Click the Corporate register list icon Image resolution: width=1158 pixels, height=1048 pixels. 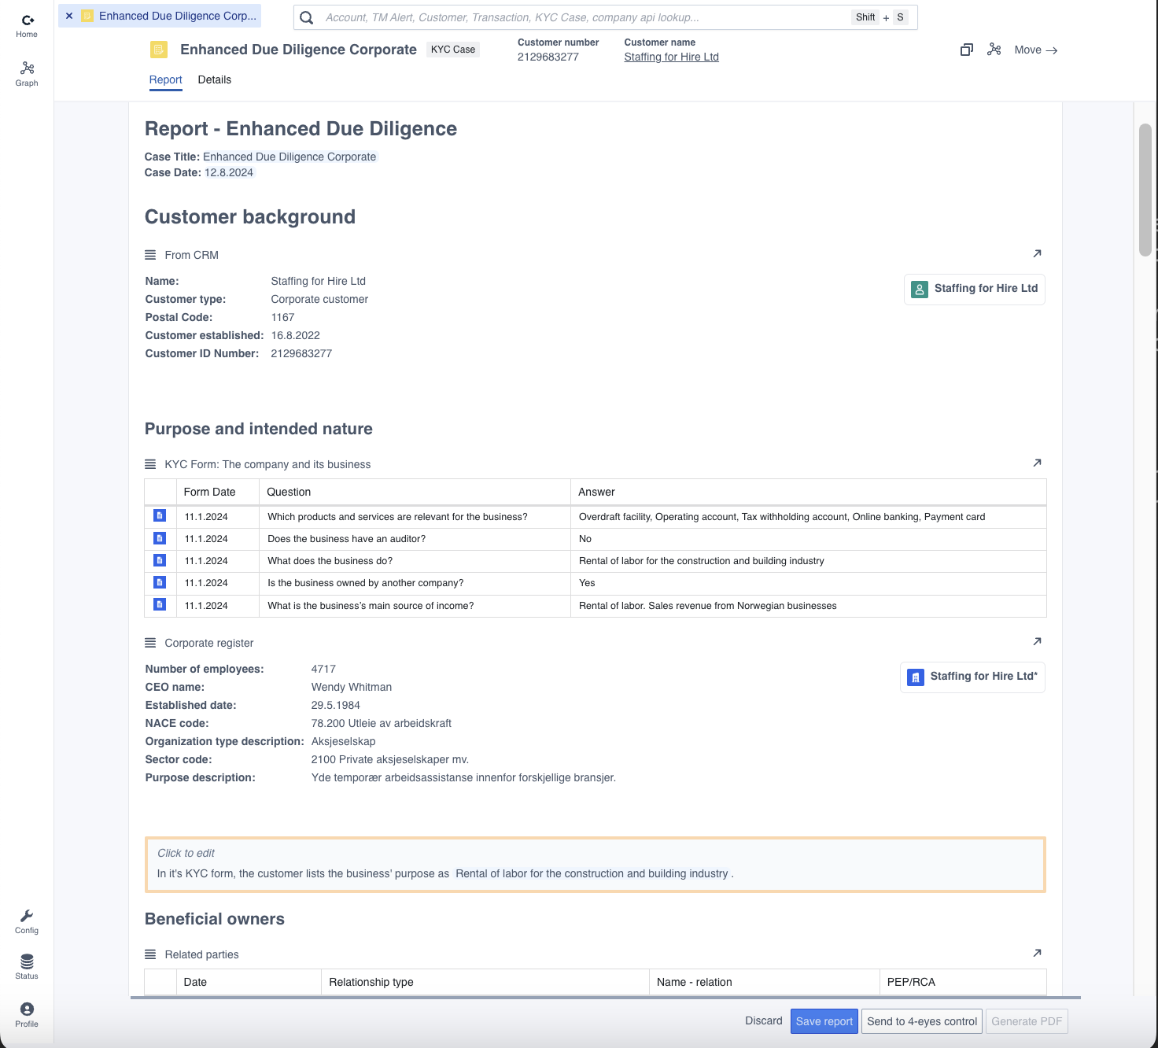click(150, 643)
